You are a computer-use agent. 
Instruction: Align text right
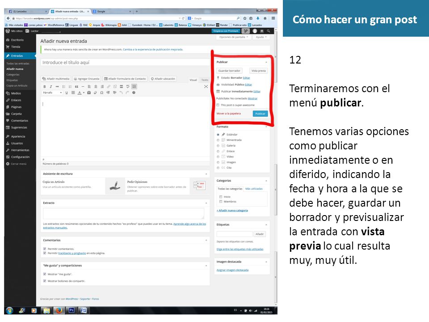(x=102, y=86)
